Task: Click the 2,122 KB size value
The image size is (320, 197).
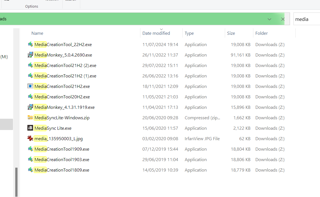Action: [242, 128]
